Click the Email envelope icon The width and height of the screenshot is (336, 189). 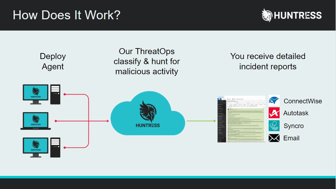[274, 138]
